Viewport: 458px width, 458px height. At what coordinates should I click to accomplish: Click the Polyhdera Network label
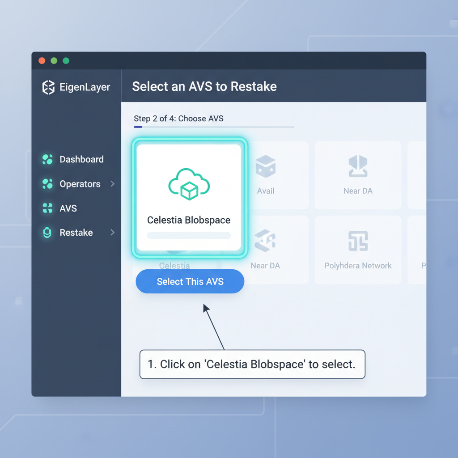(358, 266)
